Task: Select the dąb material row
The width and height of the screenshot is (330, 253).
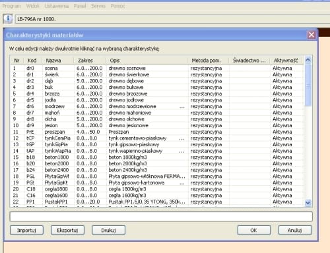Action: [157, 81]
